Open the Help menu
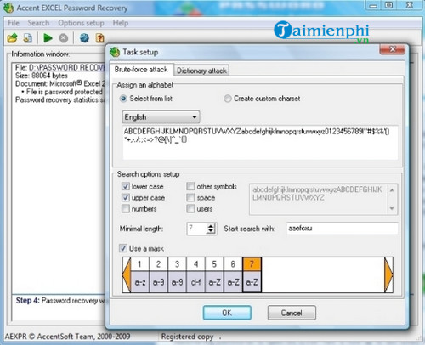 tap(121, 23)
